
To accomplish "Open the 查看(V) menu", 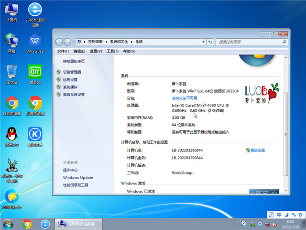I will click(x=96, y=51).
